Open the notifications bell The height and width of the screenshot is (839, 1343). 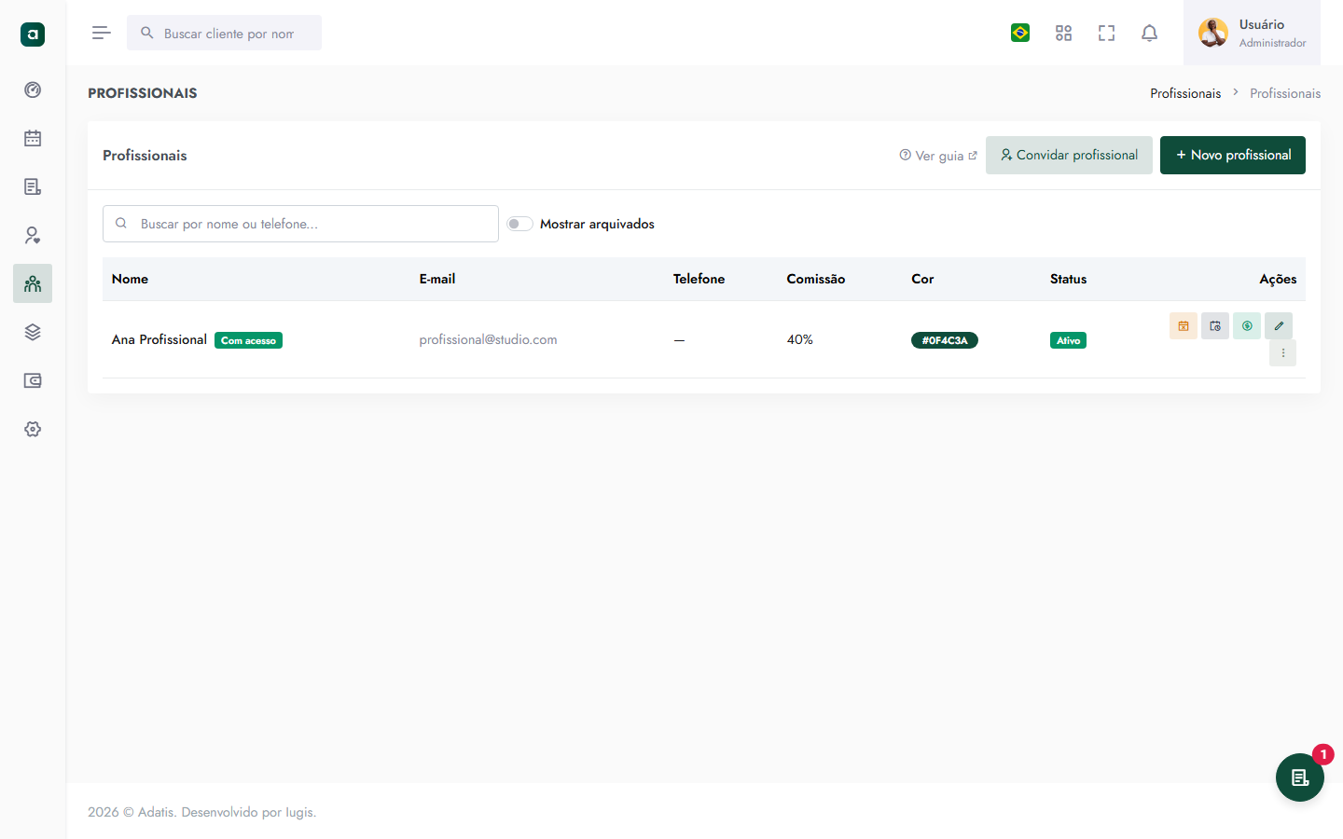(1149, 33)
